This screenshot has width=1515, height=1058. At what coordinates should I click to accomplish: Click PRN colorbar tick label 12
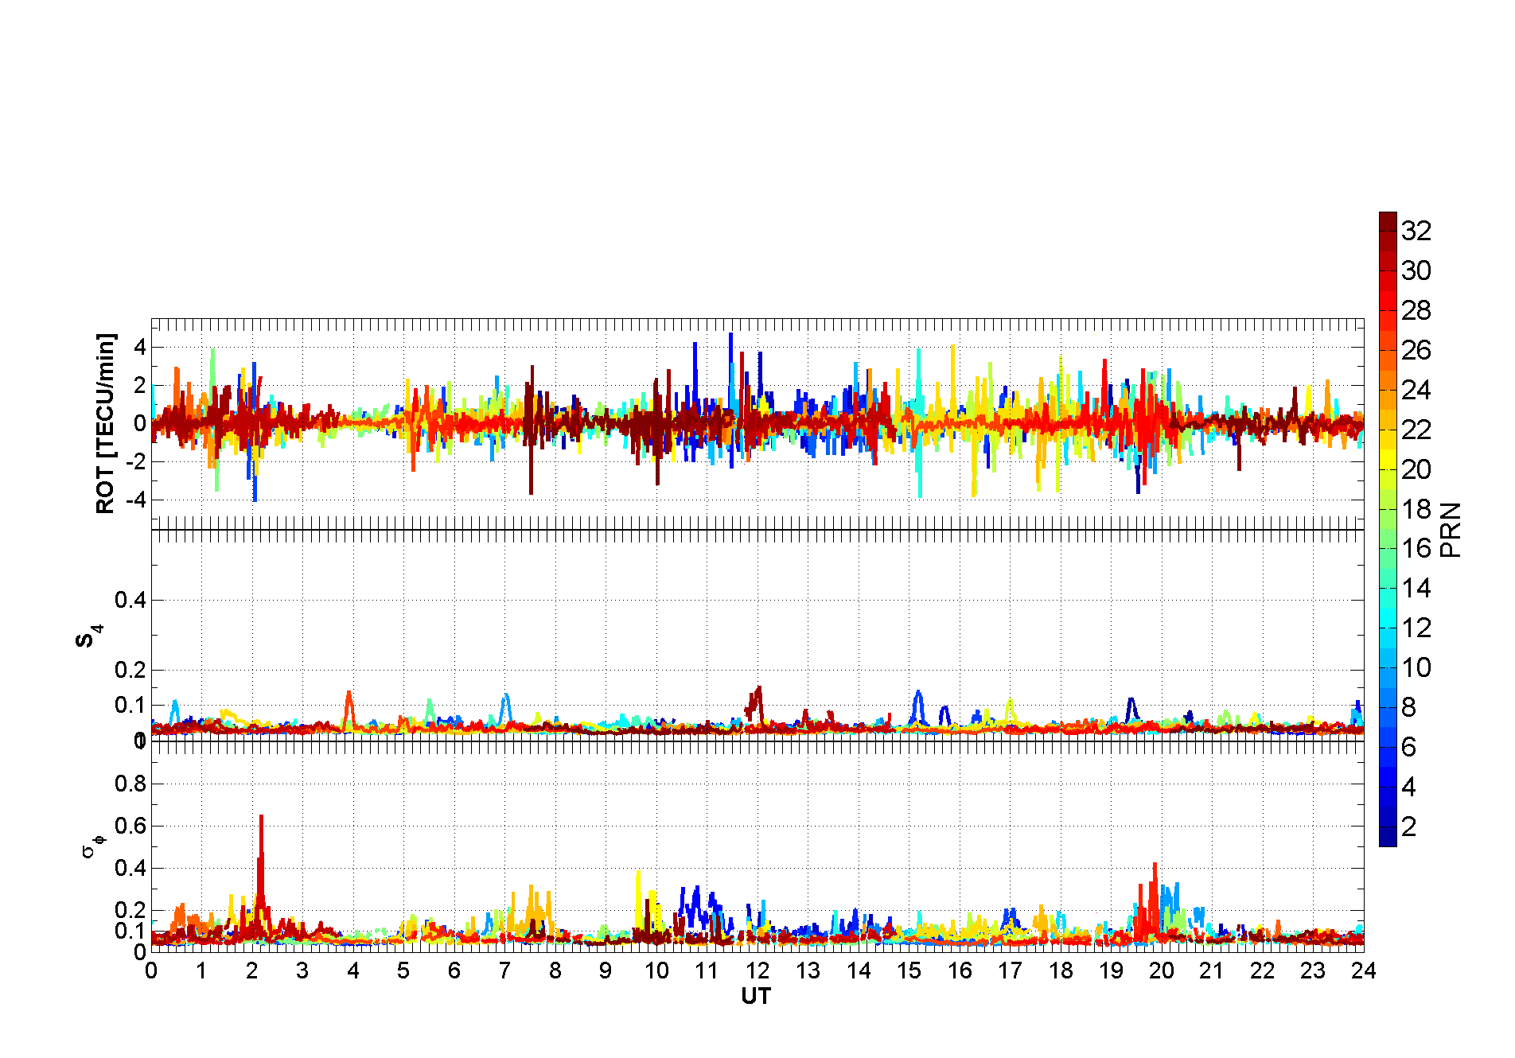(x=1416, y=628)
